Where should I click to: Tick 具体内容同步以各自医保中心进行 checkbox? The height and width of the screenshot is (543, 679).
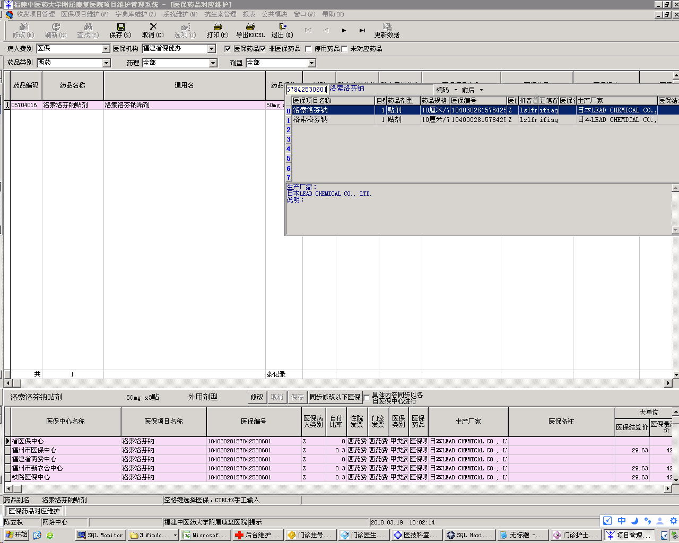pos(367,398)
